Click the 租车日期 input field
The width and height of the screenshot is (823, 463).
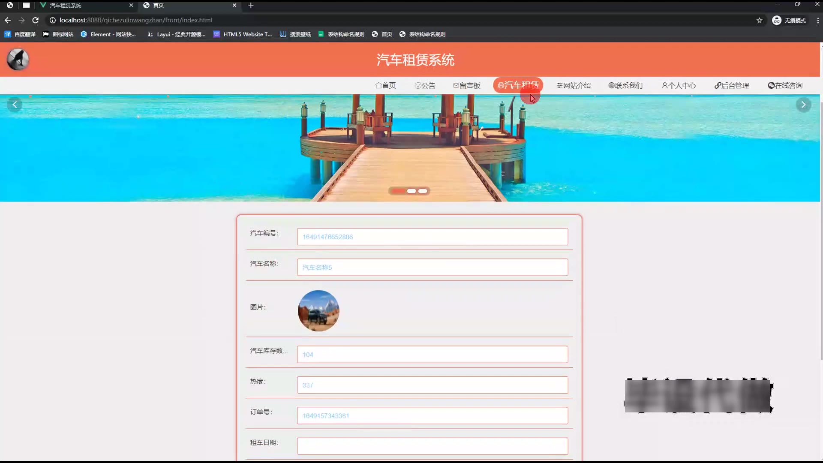pyautogui.click(x=432, y=446)
